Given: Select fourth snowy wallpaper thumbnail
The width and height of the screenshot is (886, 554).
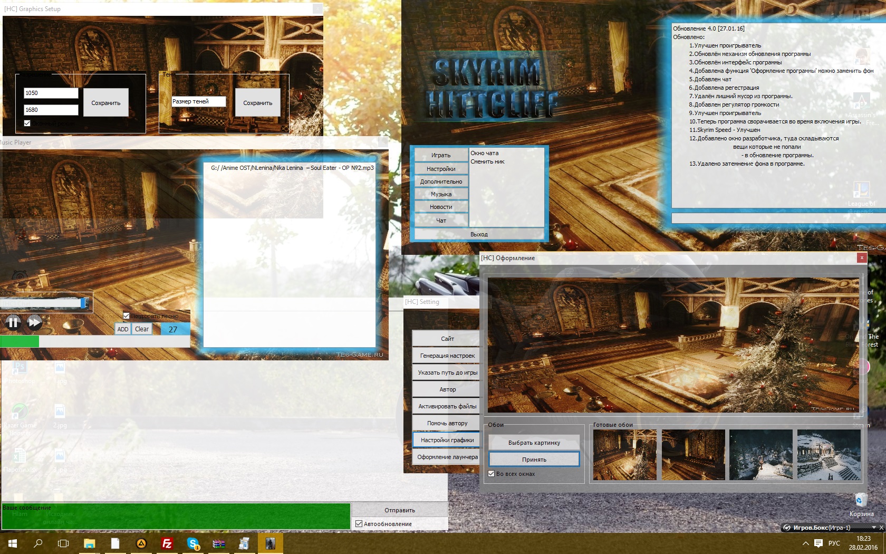Looking at the screenshot, I should point(829,455).
